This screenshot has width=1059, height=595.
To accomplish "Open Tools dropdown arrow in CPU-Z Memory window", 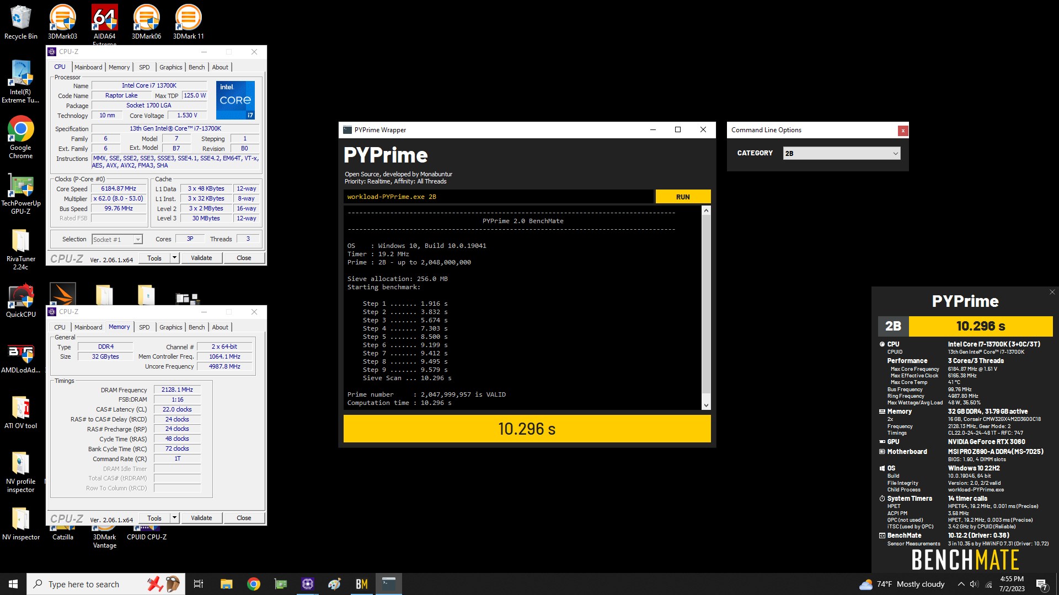I will pos(174,518).
